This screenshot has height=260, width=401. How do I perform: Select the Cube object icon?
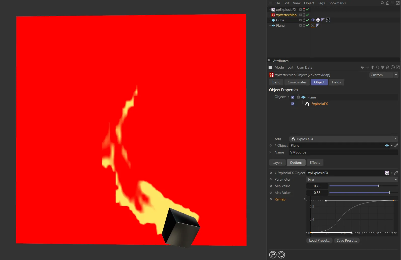[x=273, y=20]
